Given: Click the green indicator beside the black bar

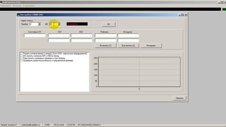Looking at the screenshot, I should [224, 10].
